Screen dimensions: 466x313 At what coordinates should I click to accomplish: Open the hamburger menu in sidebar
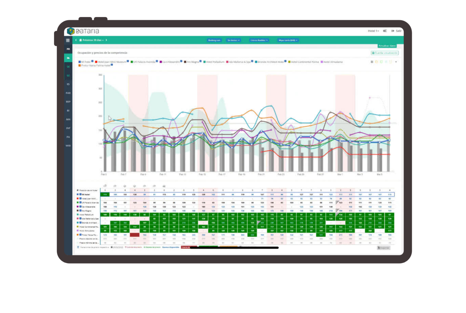[68, 40]
